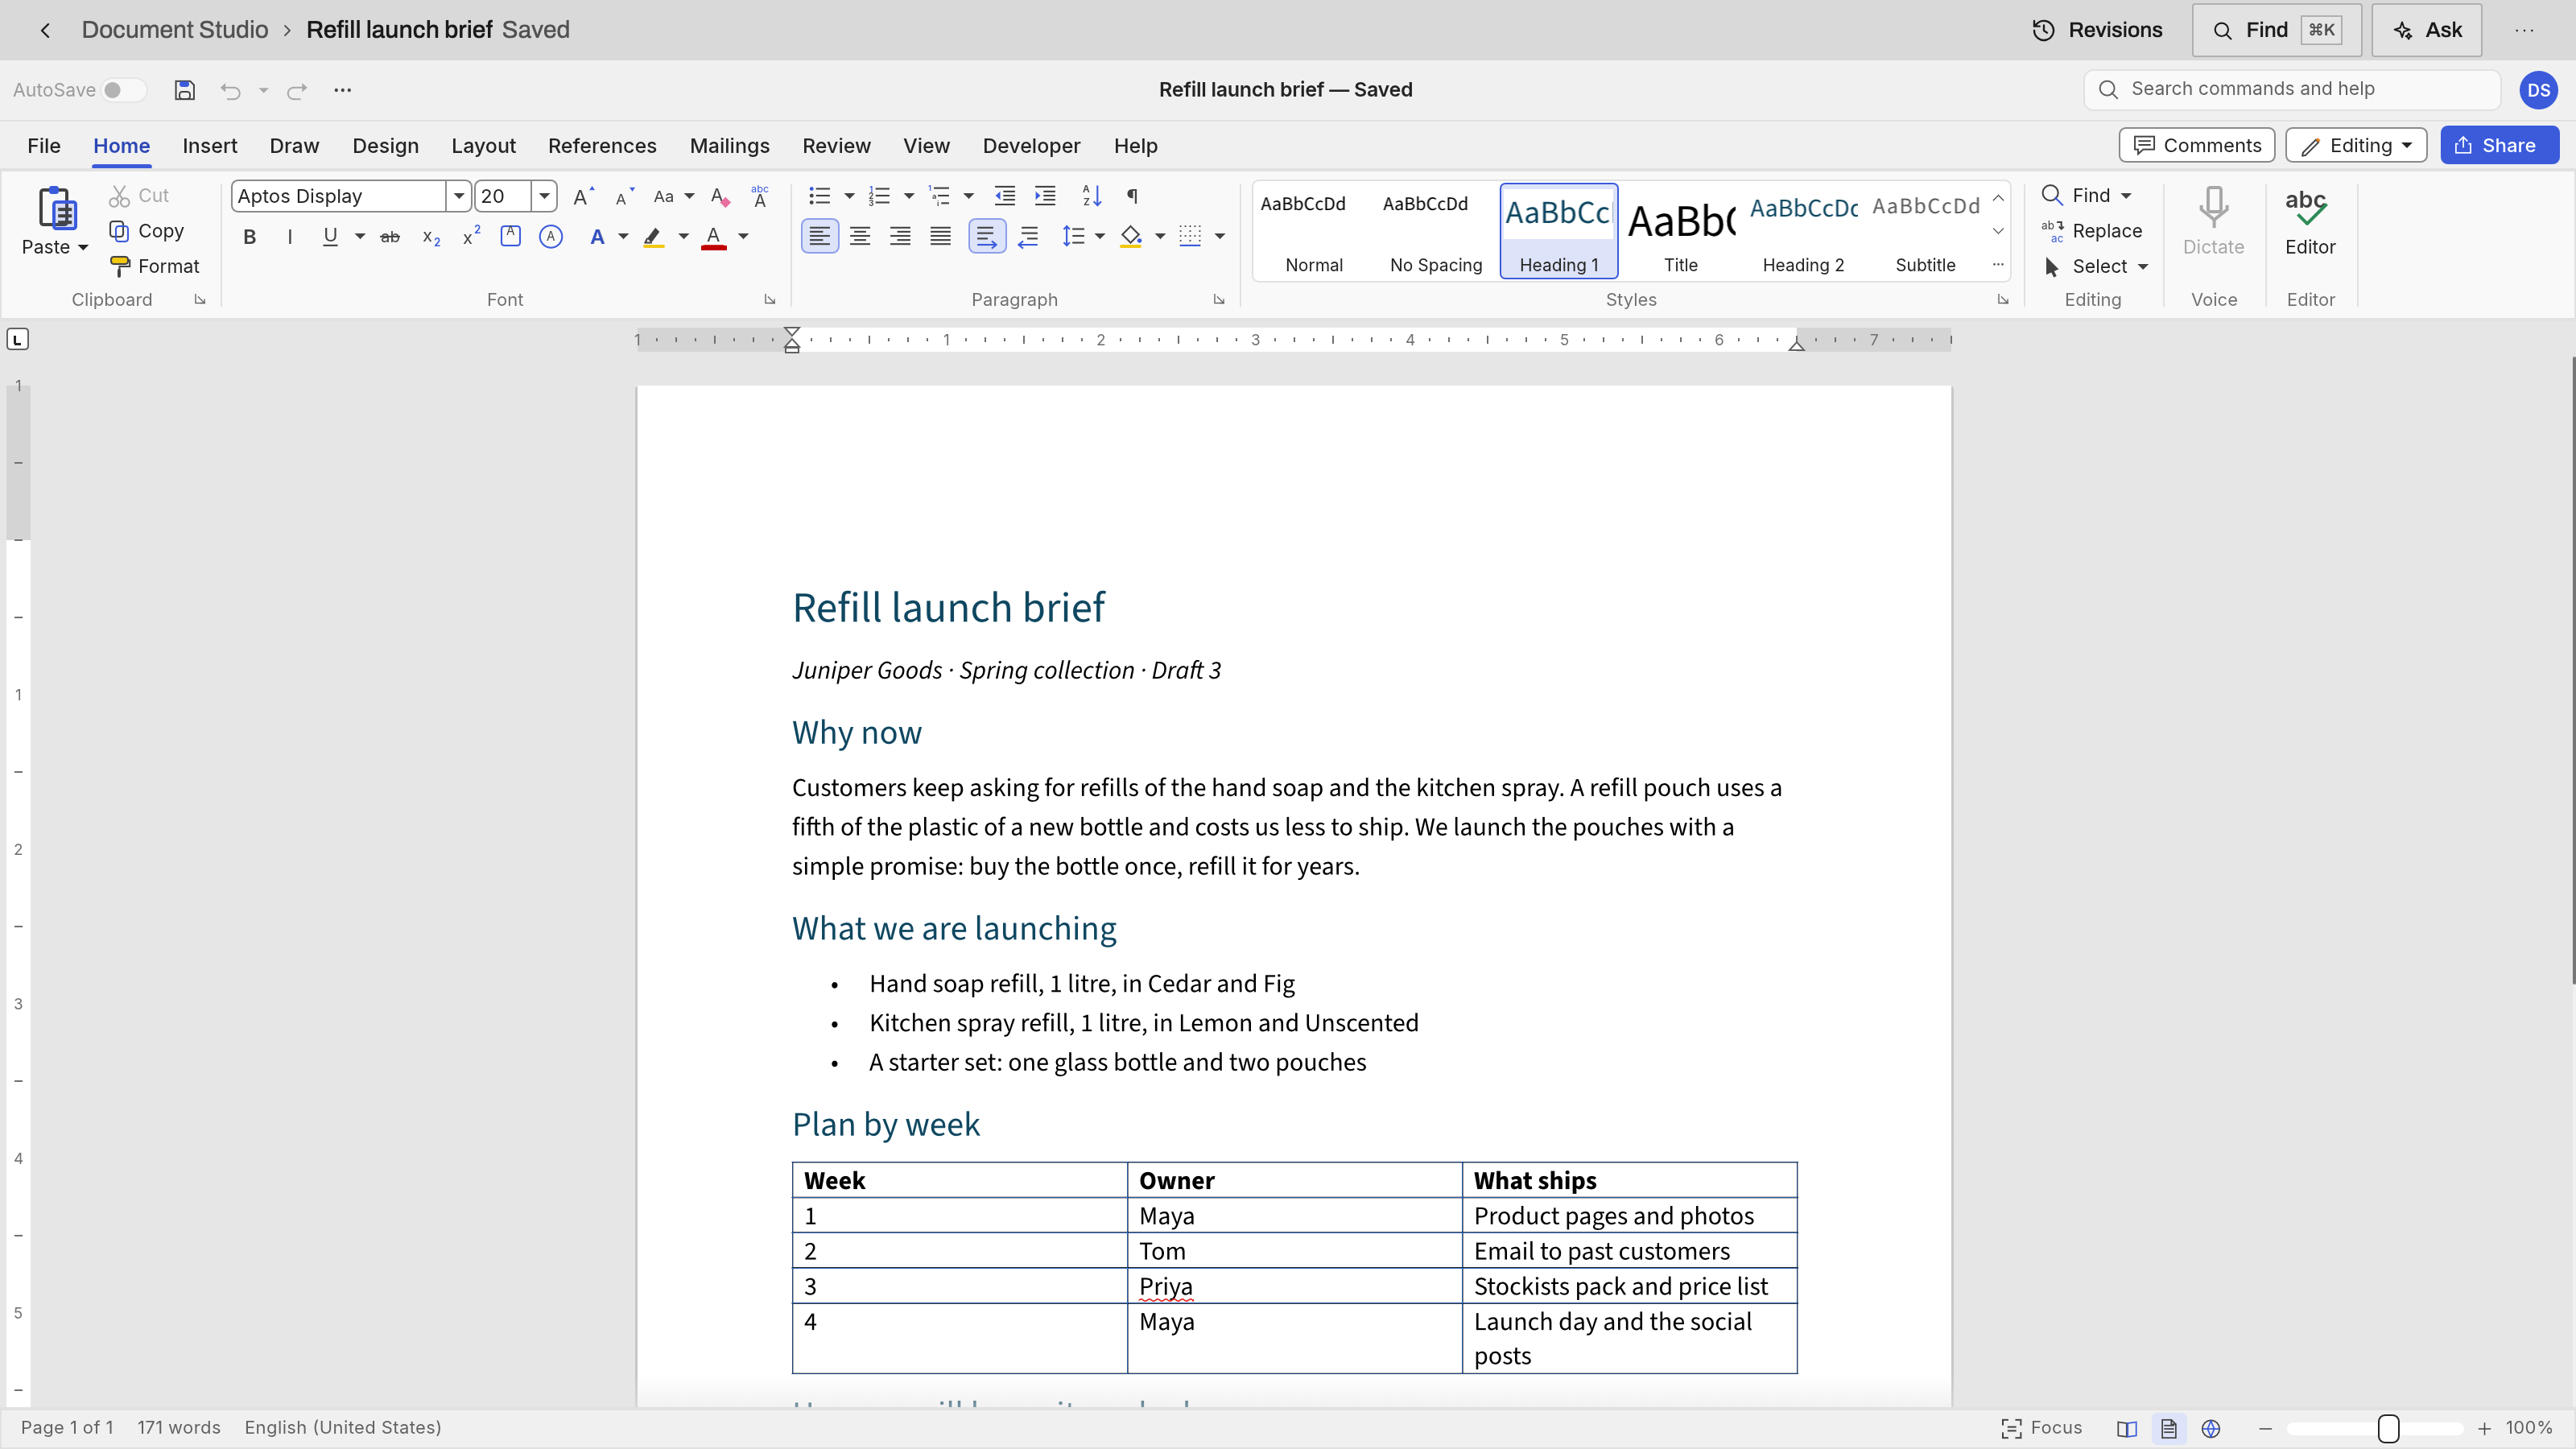Screen dimensions: 2576x1449
Task: Open the Insert ribbon tab
Action: 209,146
